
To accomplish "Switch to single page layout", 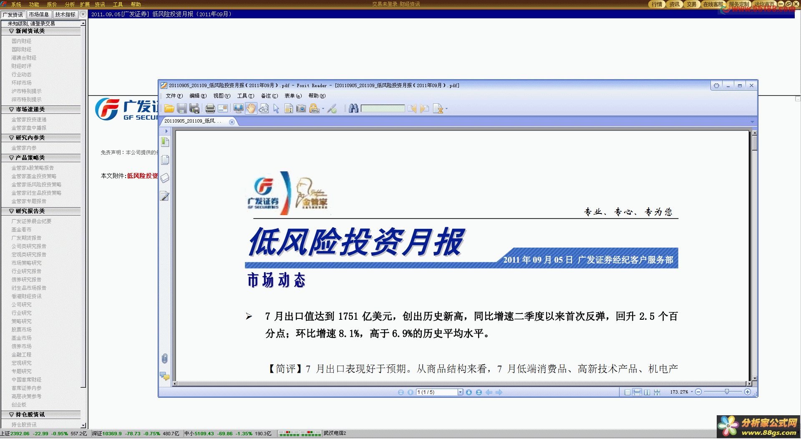I will (627, 392).
